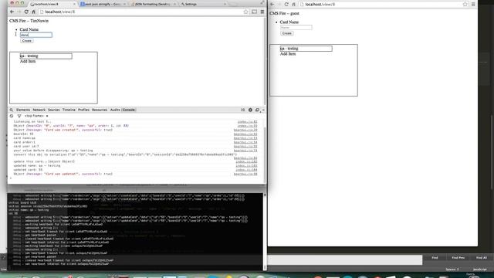This screenshot has width=494, height=278.
Task: Edit the 'qa - testing' field in guest window
Action: (x=306, y=49)
